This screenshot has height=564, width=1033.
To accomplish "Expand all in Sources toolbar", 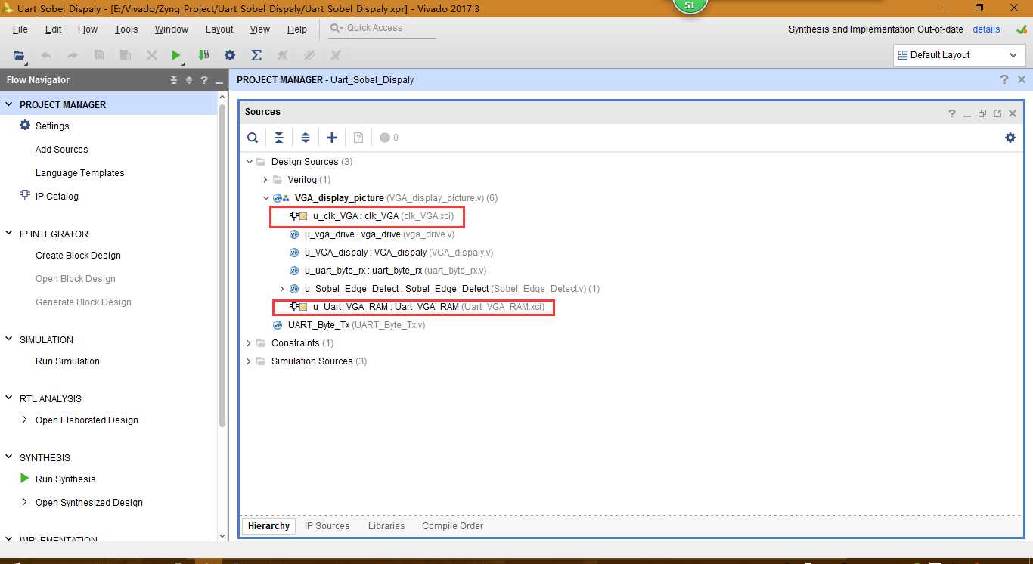I will [306, 138].
